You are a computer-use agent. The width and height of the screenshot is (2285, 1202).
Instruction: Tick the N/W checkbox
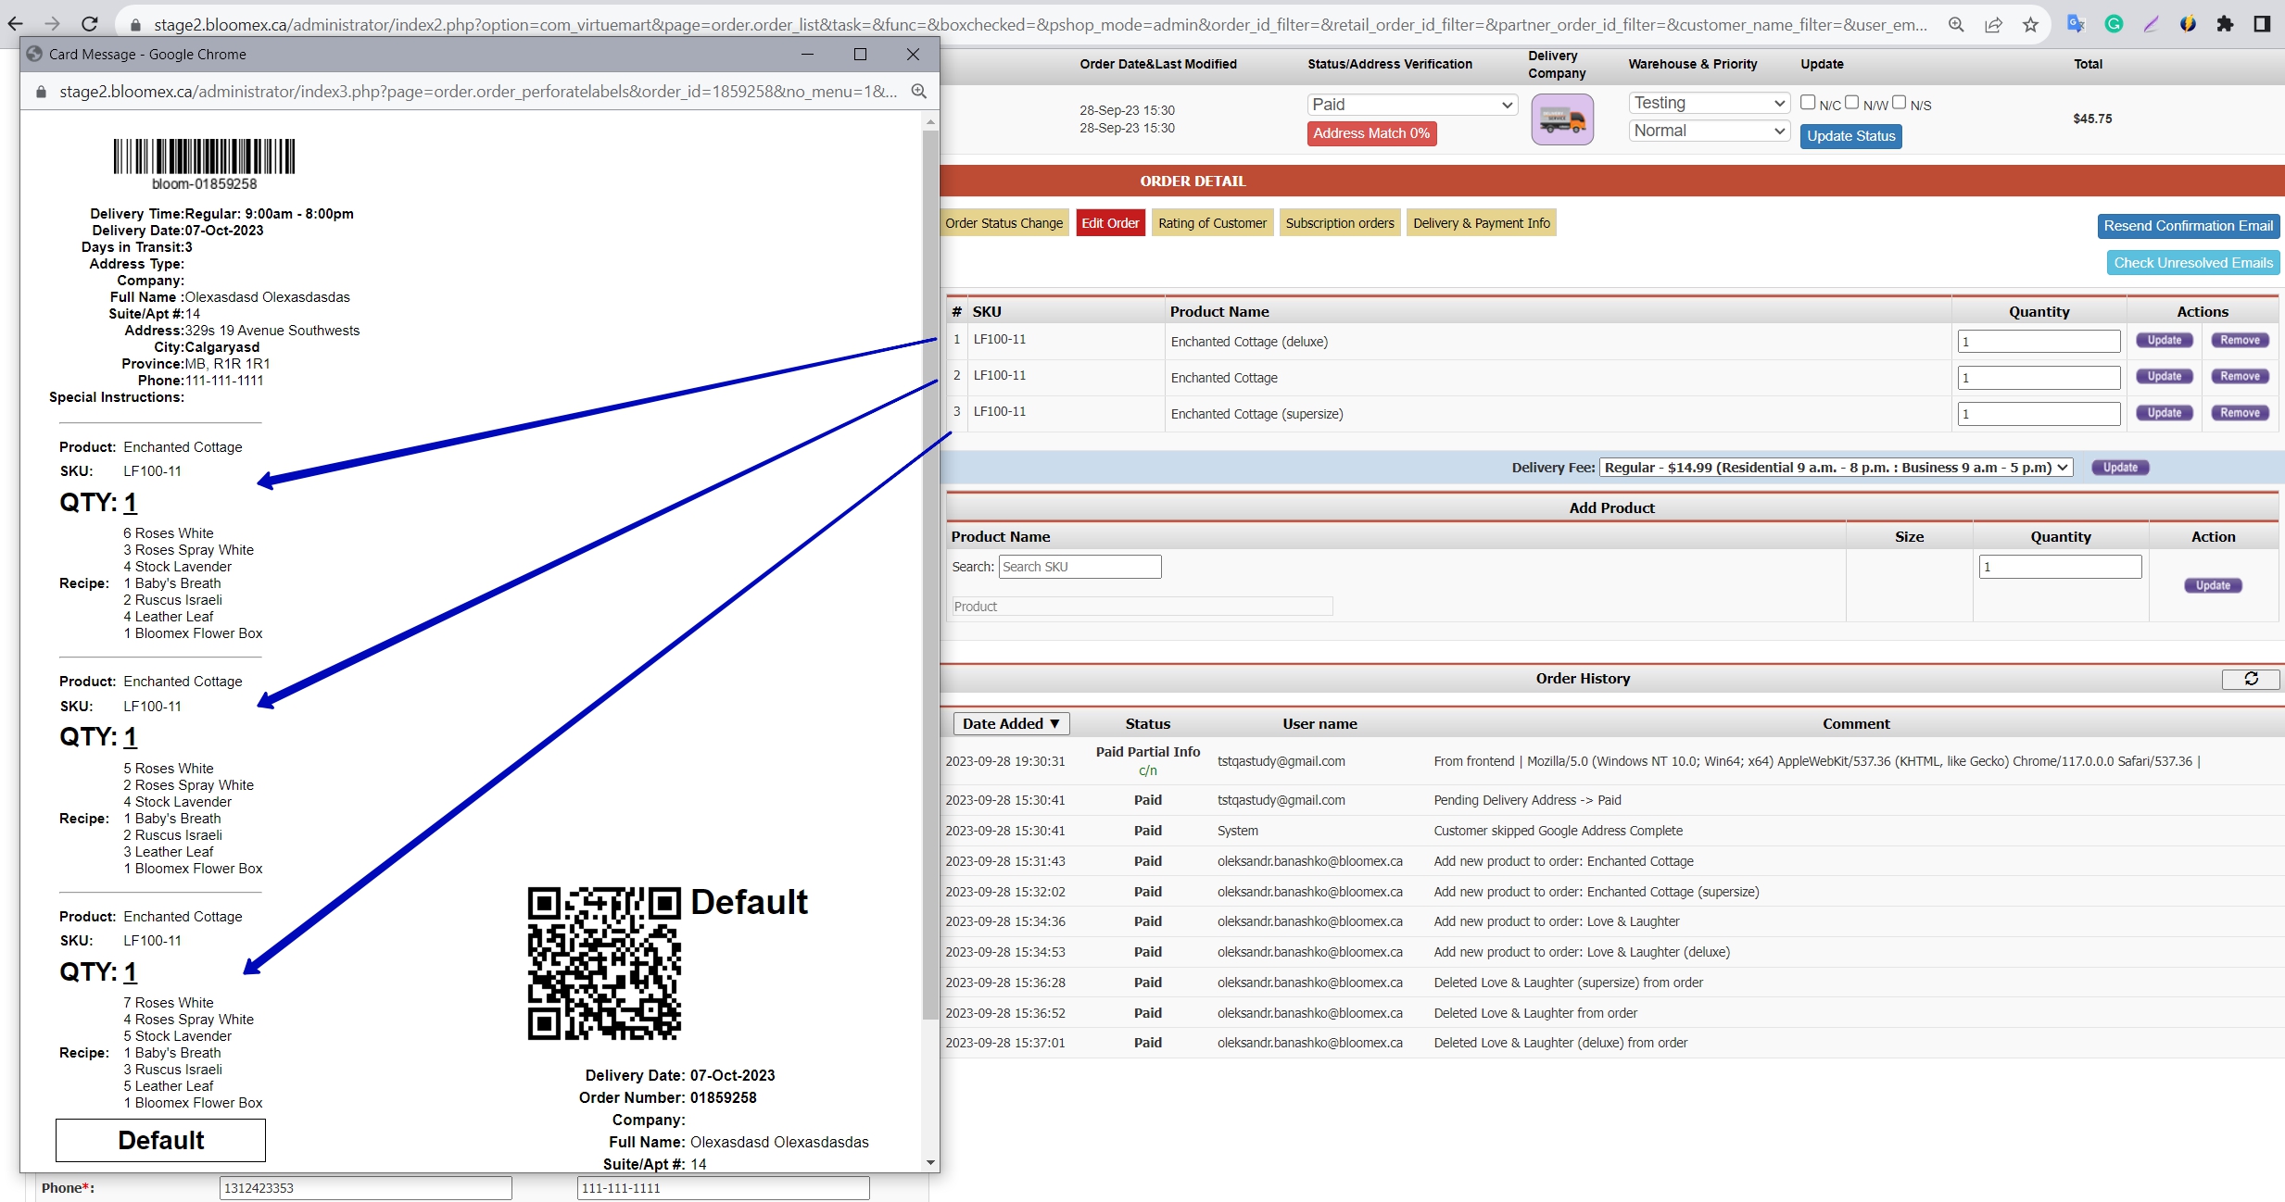coord(1851,103)
